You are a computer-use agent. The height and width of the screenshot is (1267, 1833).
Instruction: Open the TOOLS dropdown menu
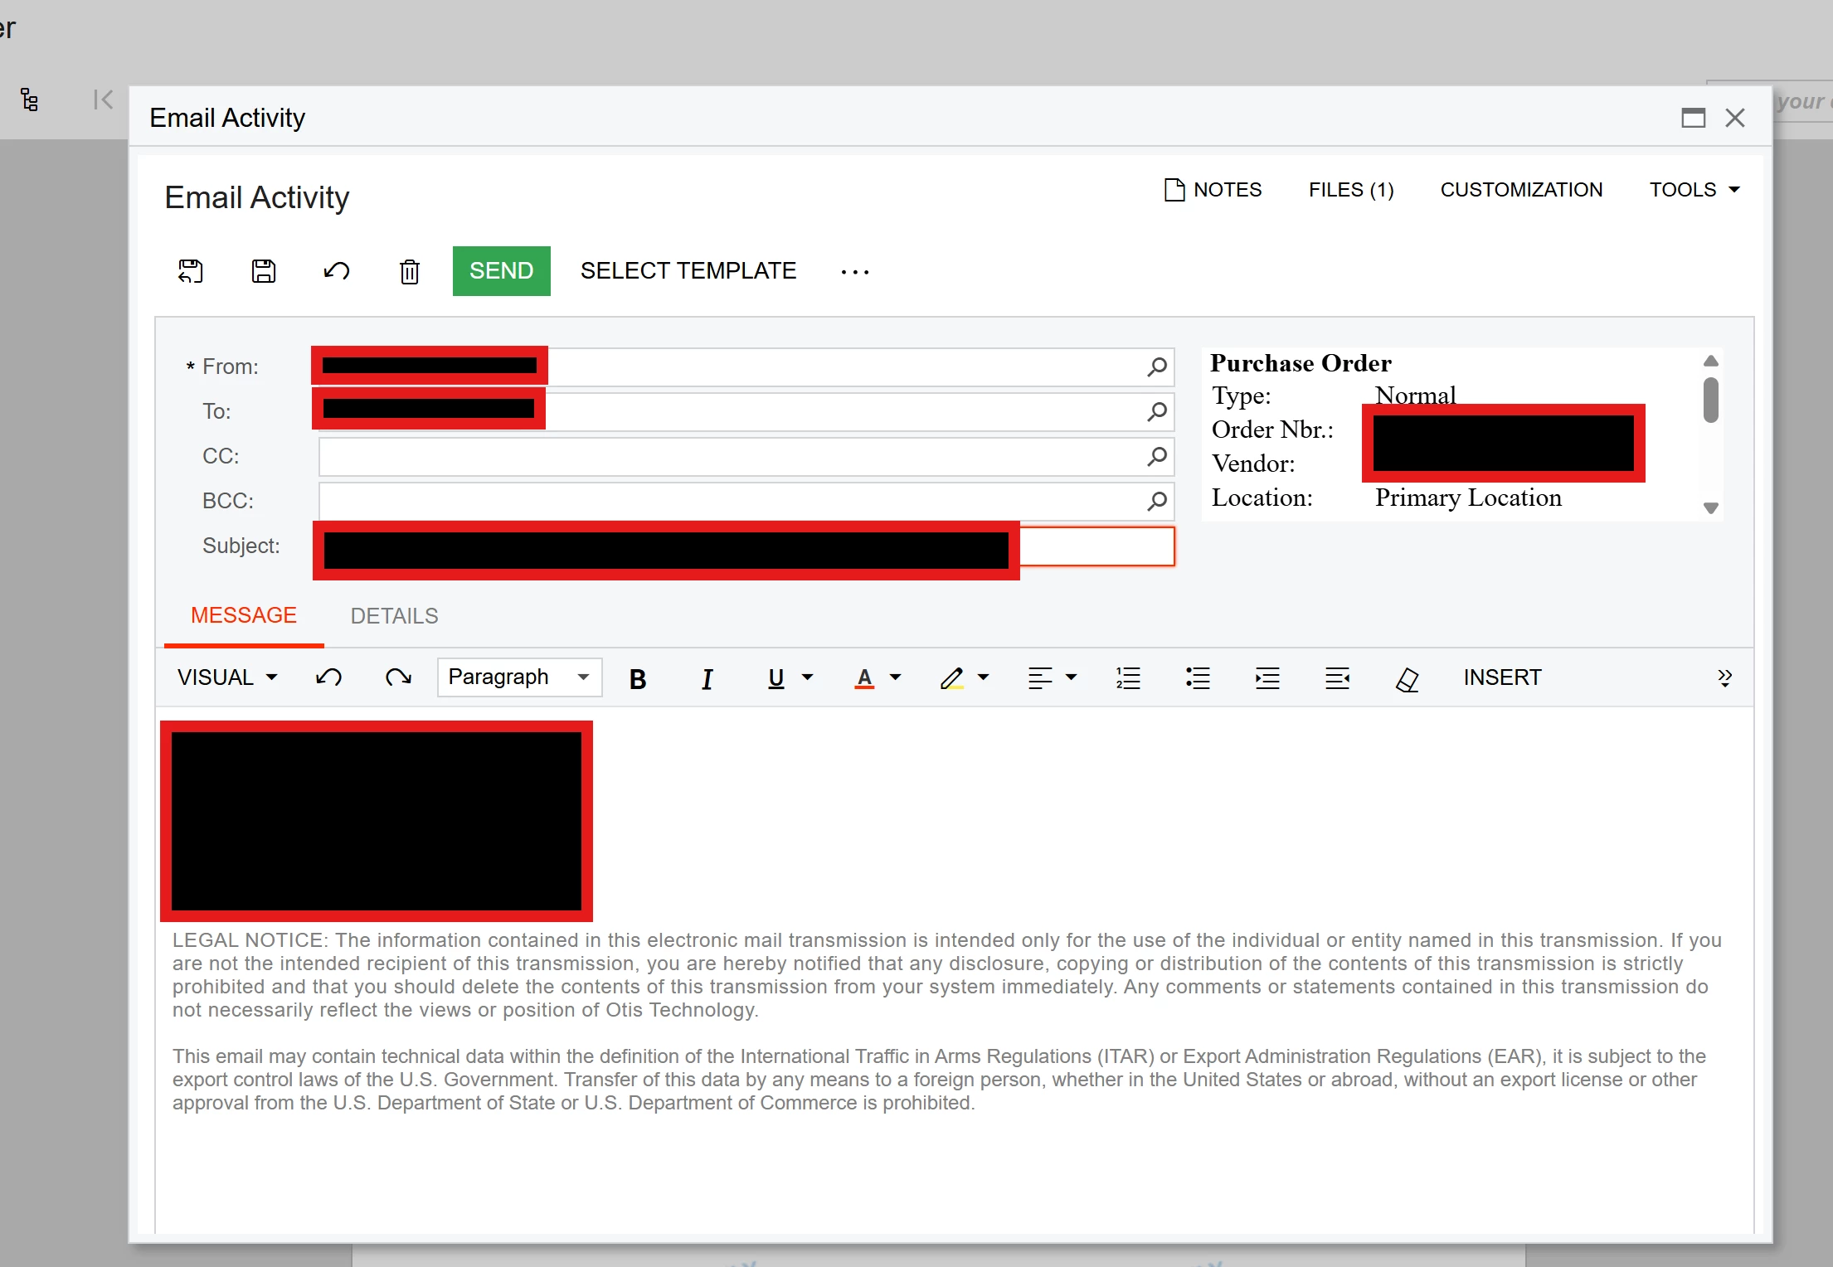tap(1694, 190)
